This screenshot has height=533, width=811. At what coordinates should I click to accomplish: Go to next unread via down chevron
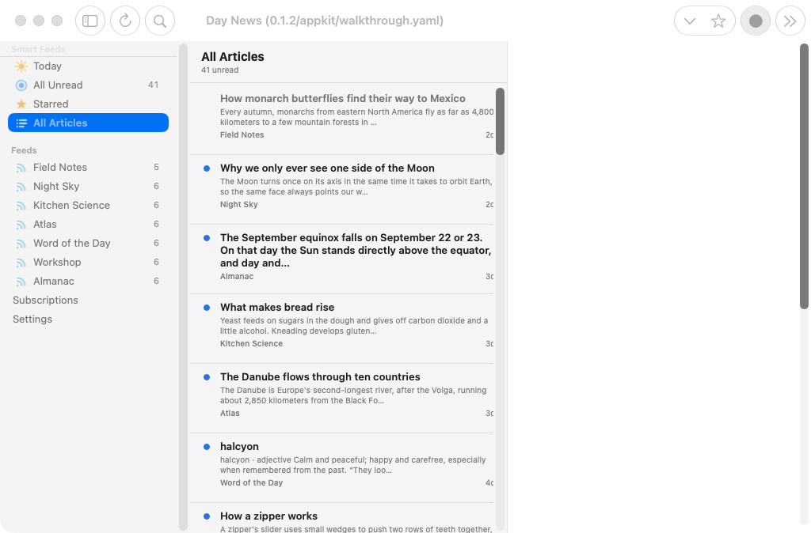coord(690,21)
